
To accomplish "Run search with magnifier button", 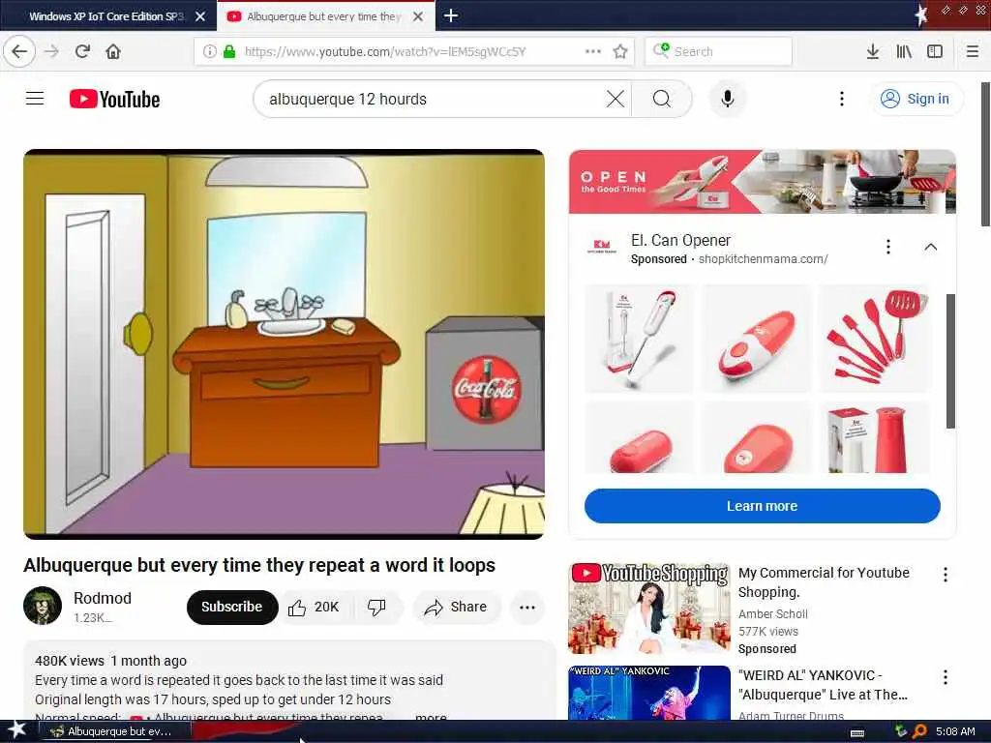I will [x=662, y=99].
